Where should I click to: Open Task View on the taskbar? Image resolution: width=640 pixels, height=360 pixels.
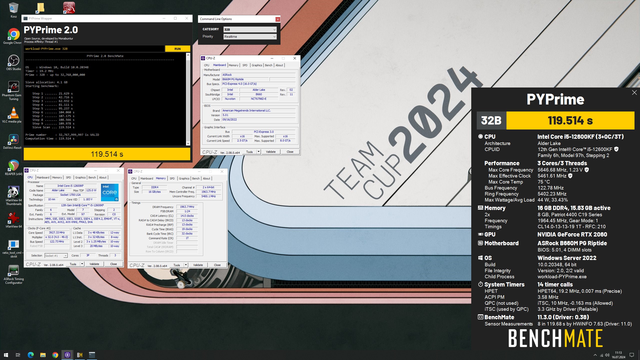coord(18,355)
